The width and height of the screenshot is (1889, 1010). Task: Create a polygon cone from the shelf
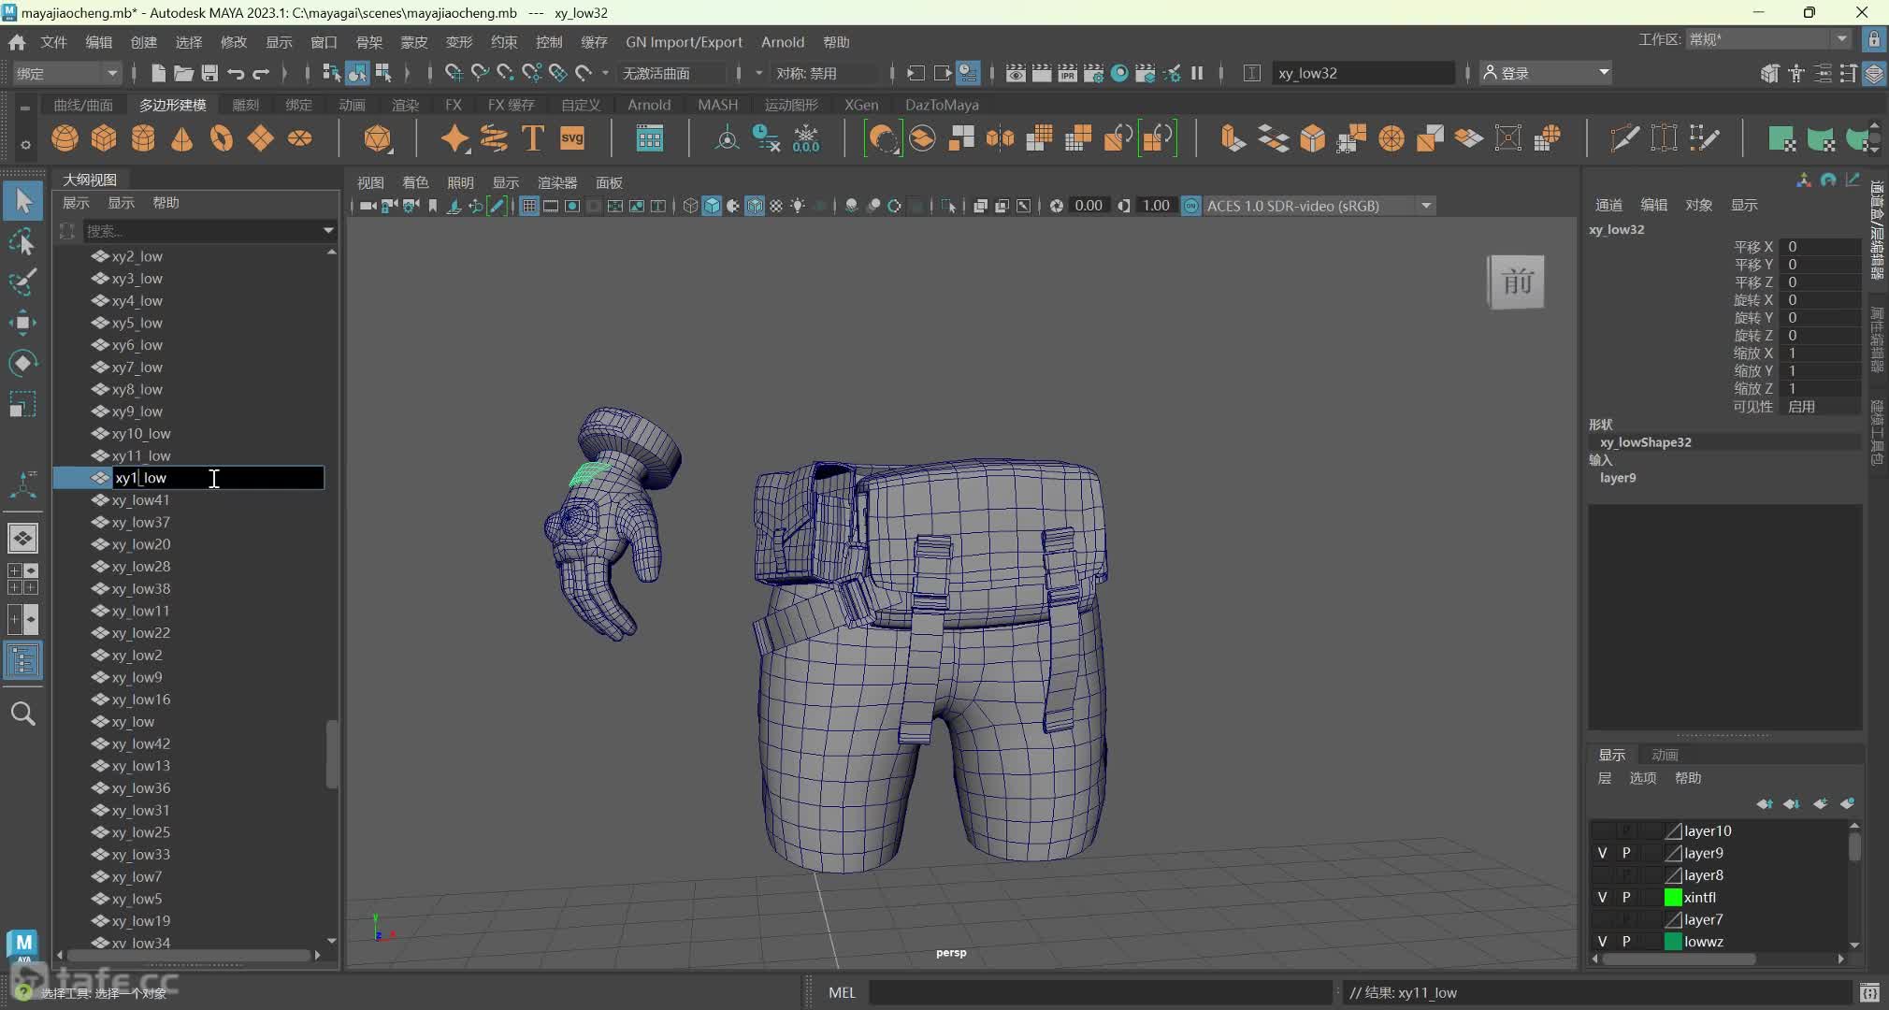point(182,138)
